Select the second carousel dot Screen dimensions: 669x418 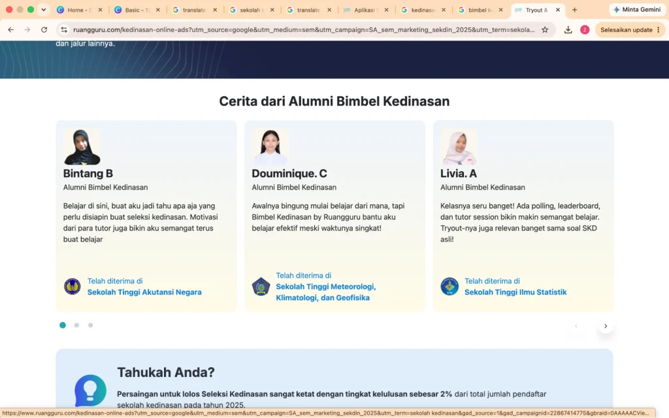(77, 325)
